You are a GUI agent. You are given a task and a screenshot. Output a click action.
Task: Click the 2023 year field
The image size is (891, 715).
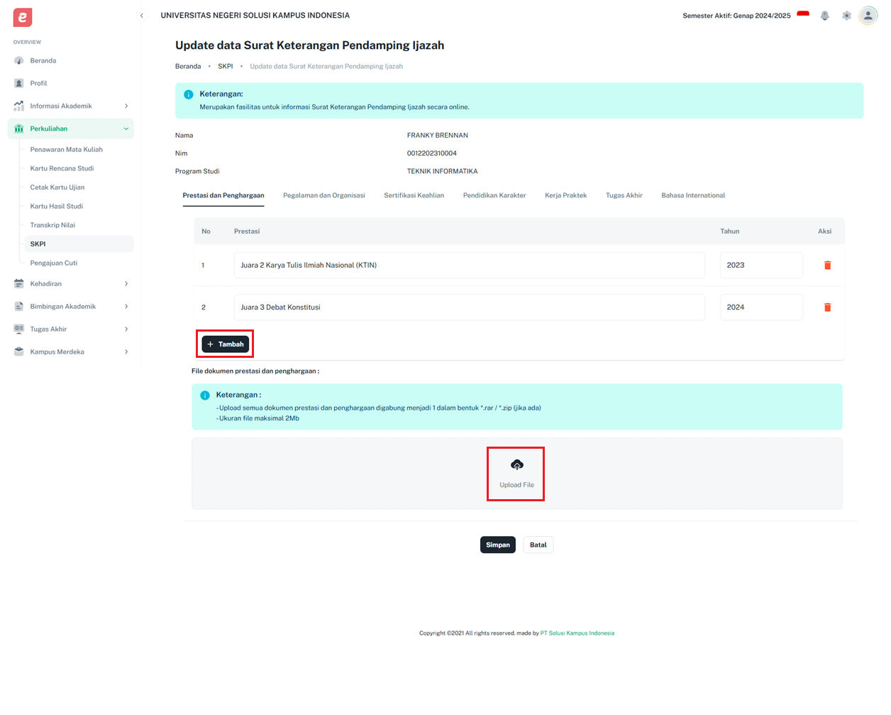[x=761, y=265]
